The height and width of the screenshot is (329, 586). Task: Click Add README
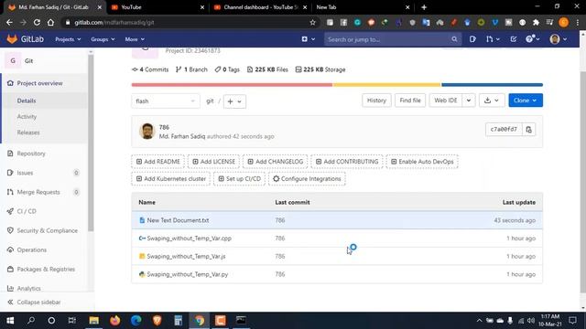click(157, 162)
